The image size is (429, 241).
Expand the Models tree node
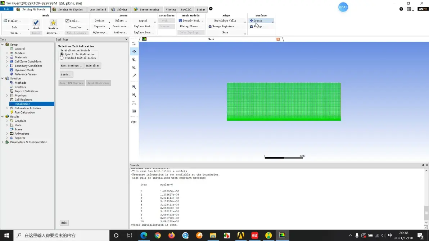point(7,53)
